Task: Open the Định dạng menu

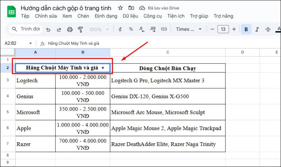Action: coord(106,16)
